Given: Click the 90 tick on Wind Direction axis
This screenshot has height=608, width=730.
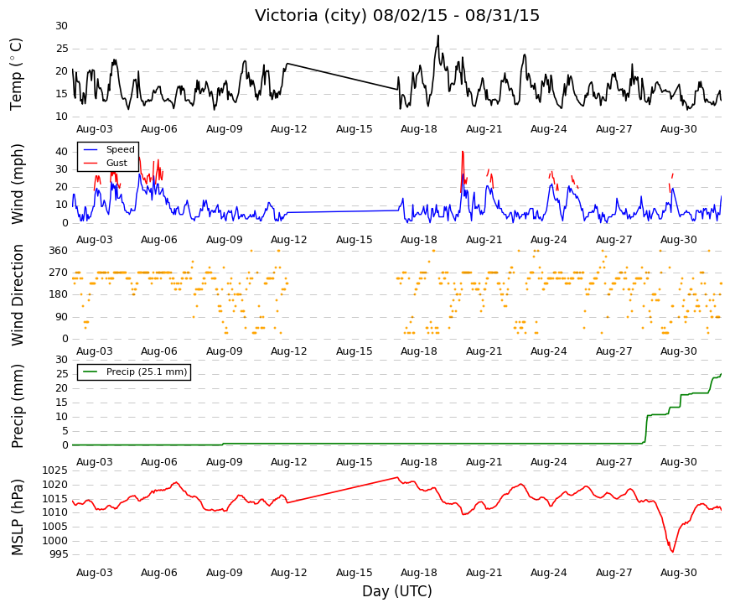Looking at the screenshot, I should [x=62, y=317].
